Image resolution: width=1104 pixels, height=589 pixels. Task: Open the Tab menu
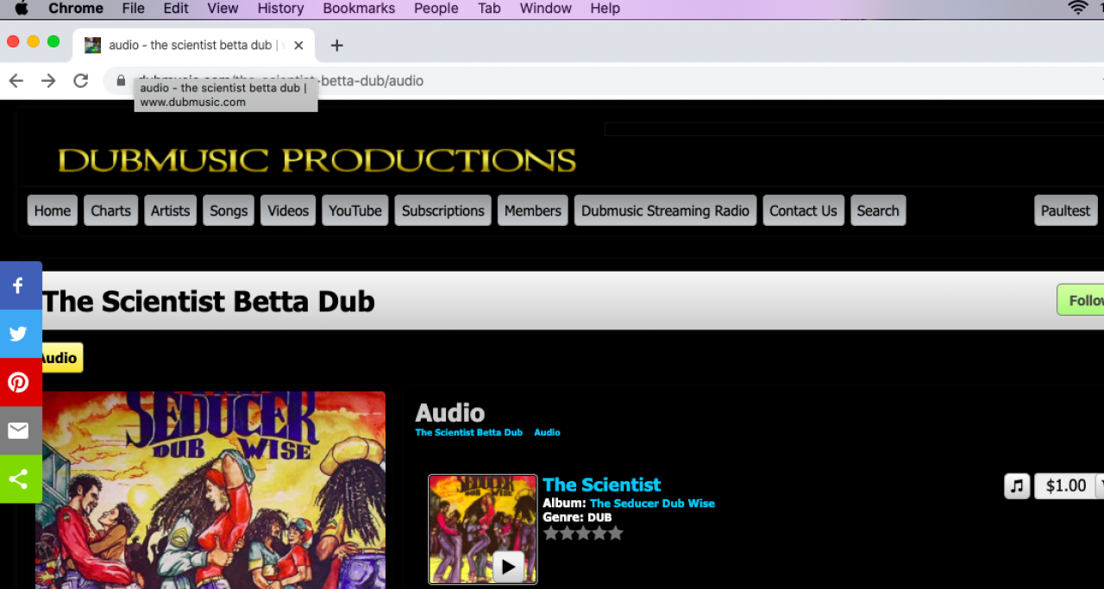pos(489,9)
